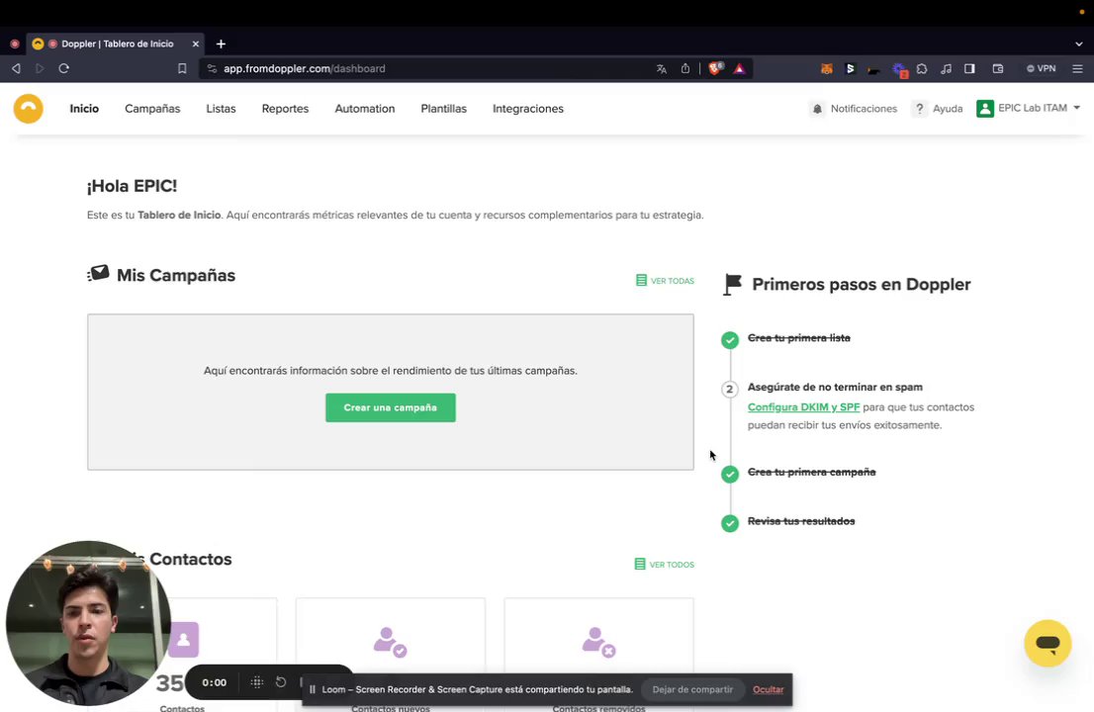The width and height of the screenshot is (1094, 712).
Task: Open the Brave Rewards triangle icon
Action: pos(740,68)
